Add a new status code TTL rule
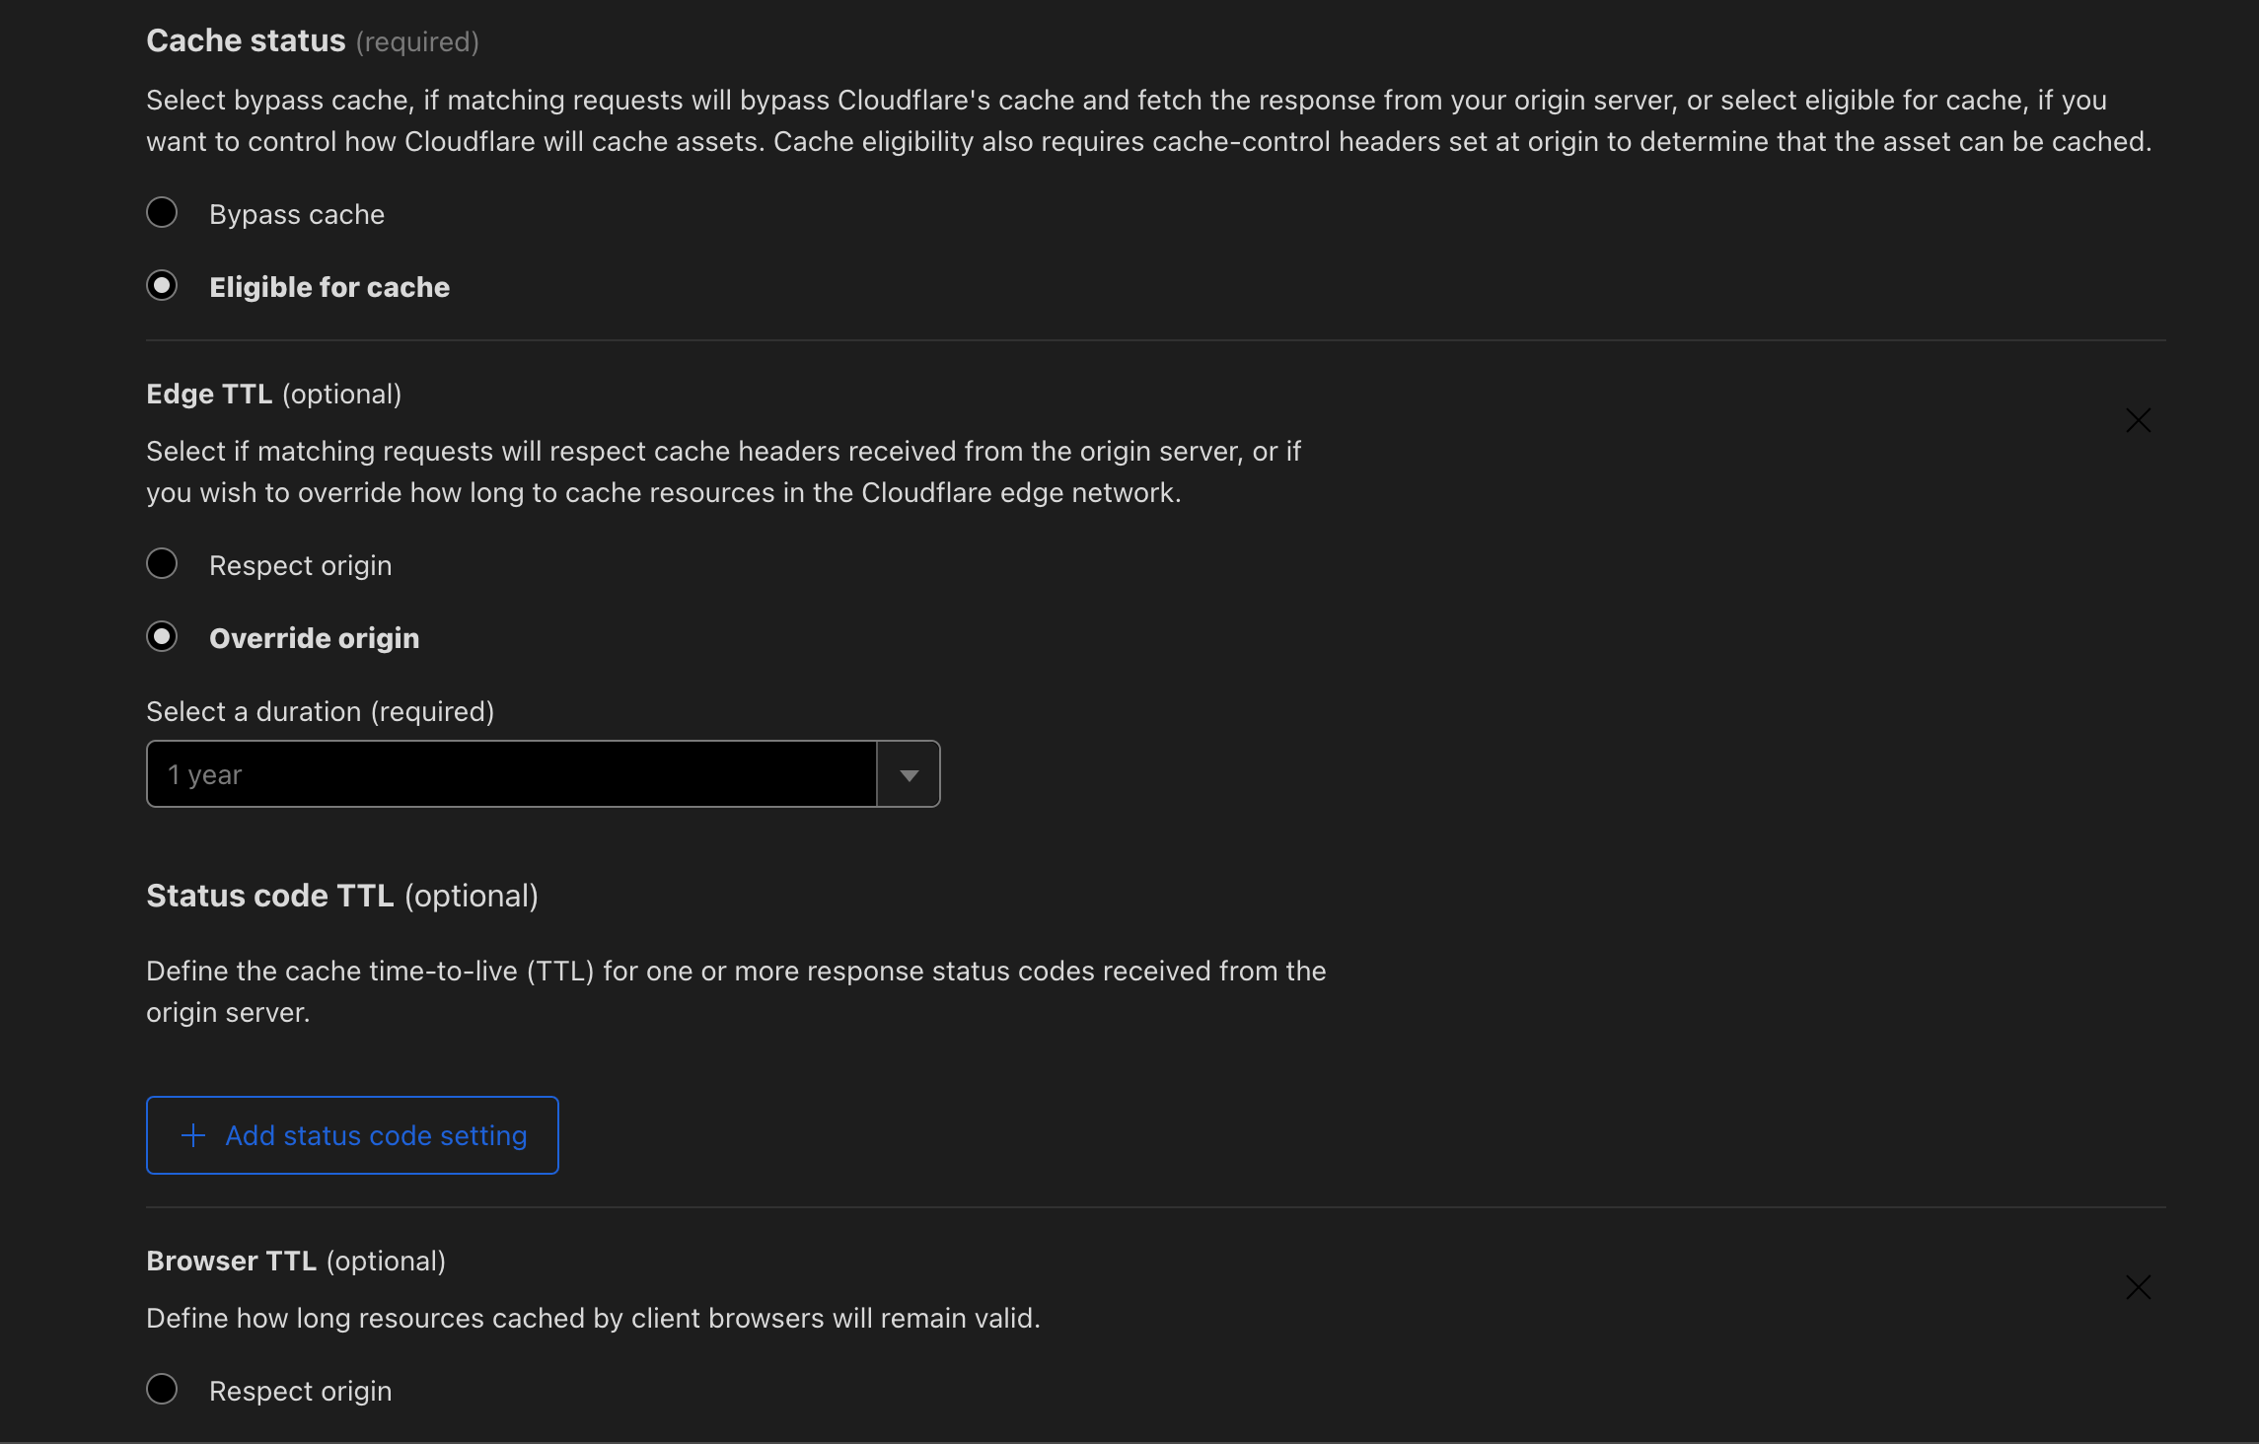Screen dimensions: 2259x1444 pos(351,1134)
